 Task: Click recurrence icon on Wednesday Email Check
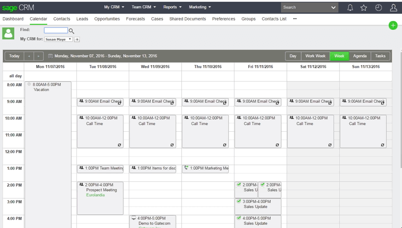coord(172,103)
